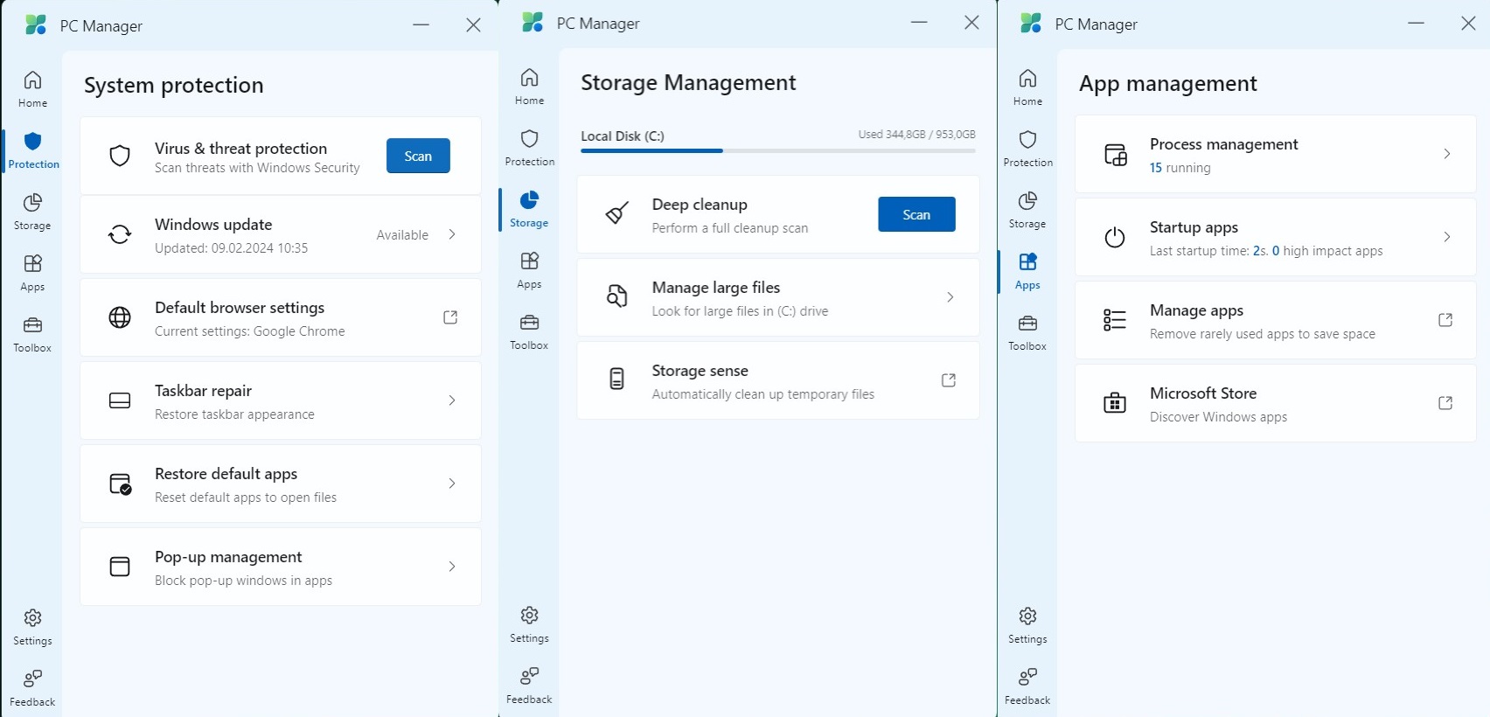Expand Pop-up management chevron

pyautogui.click(x=452, y=567)
